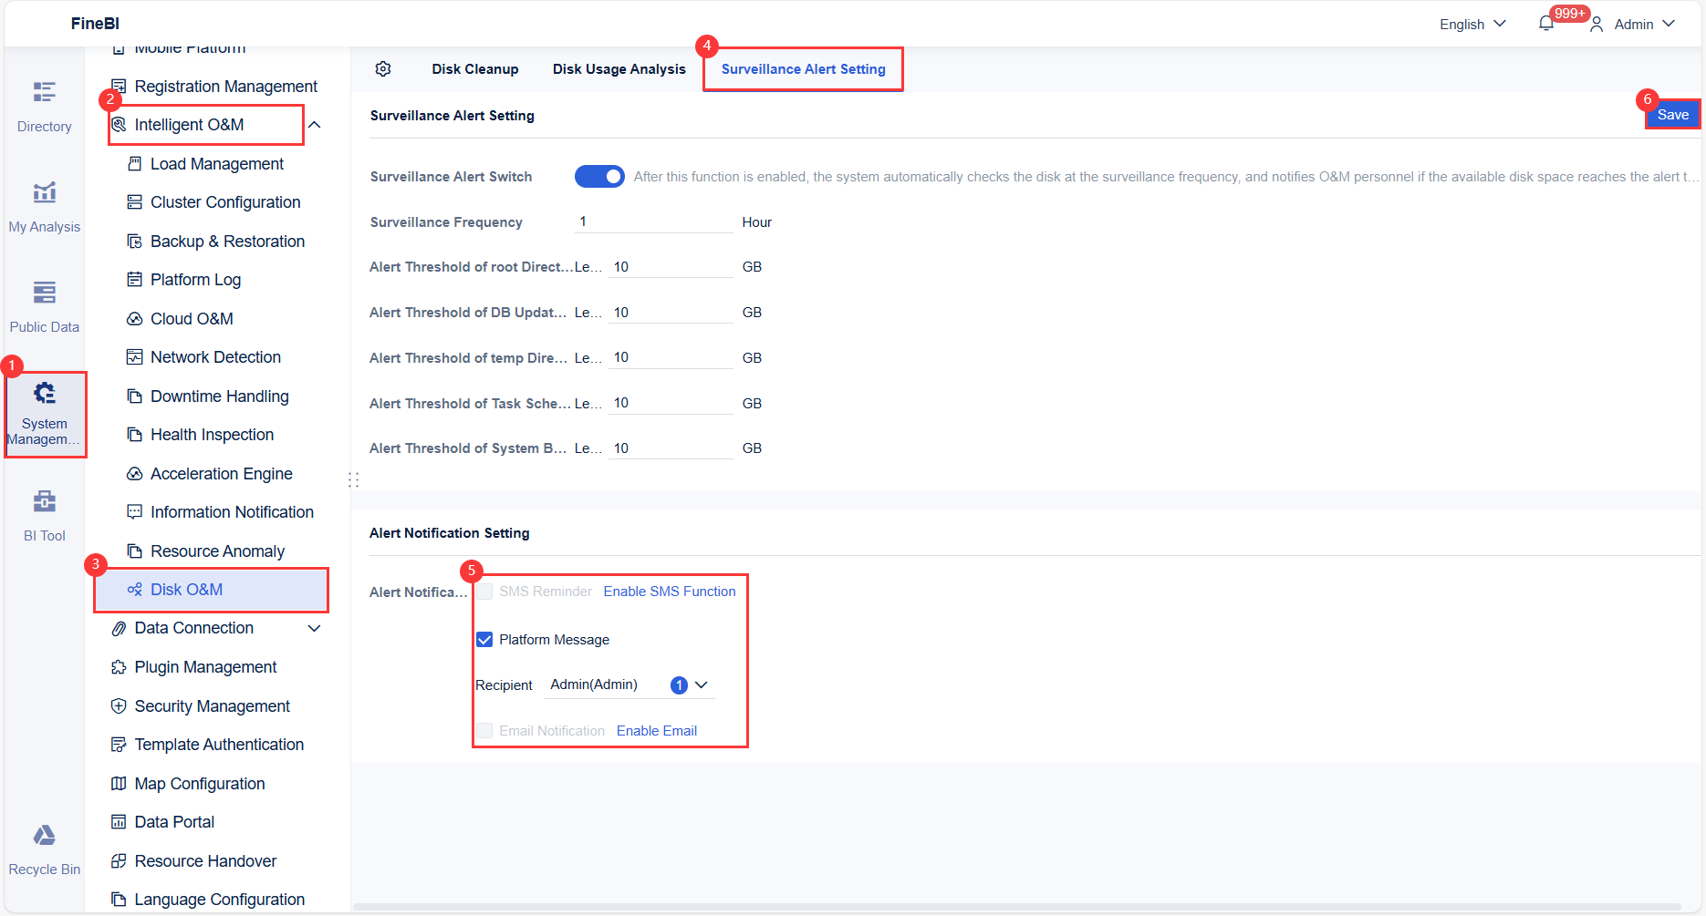Switch to the Disk Usage Analysis tab
Viewport: 1706px width, 916px height.
pyautogui.click(x=619, y=68)
